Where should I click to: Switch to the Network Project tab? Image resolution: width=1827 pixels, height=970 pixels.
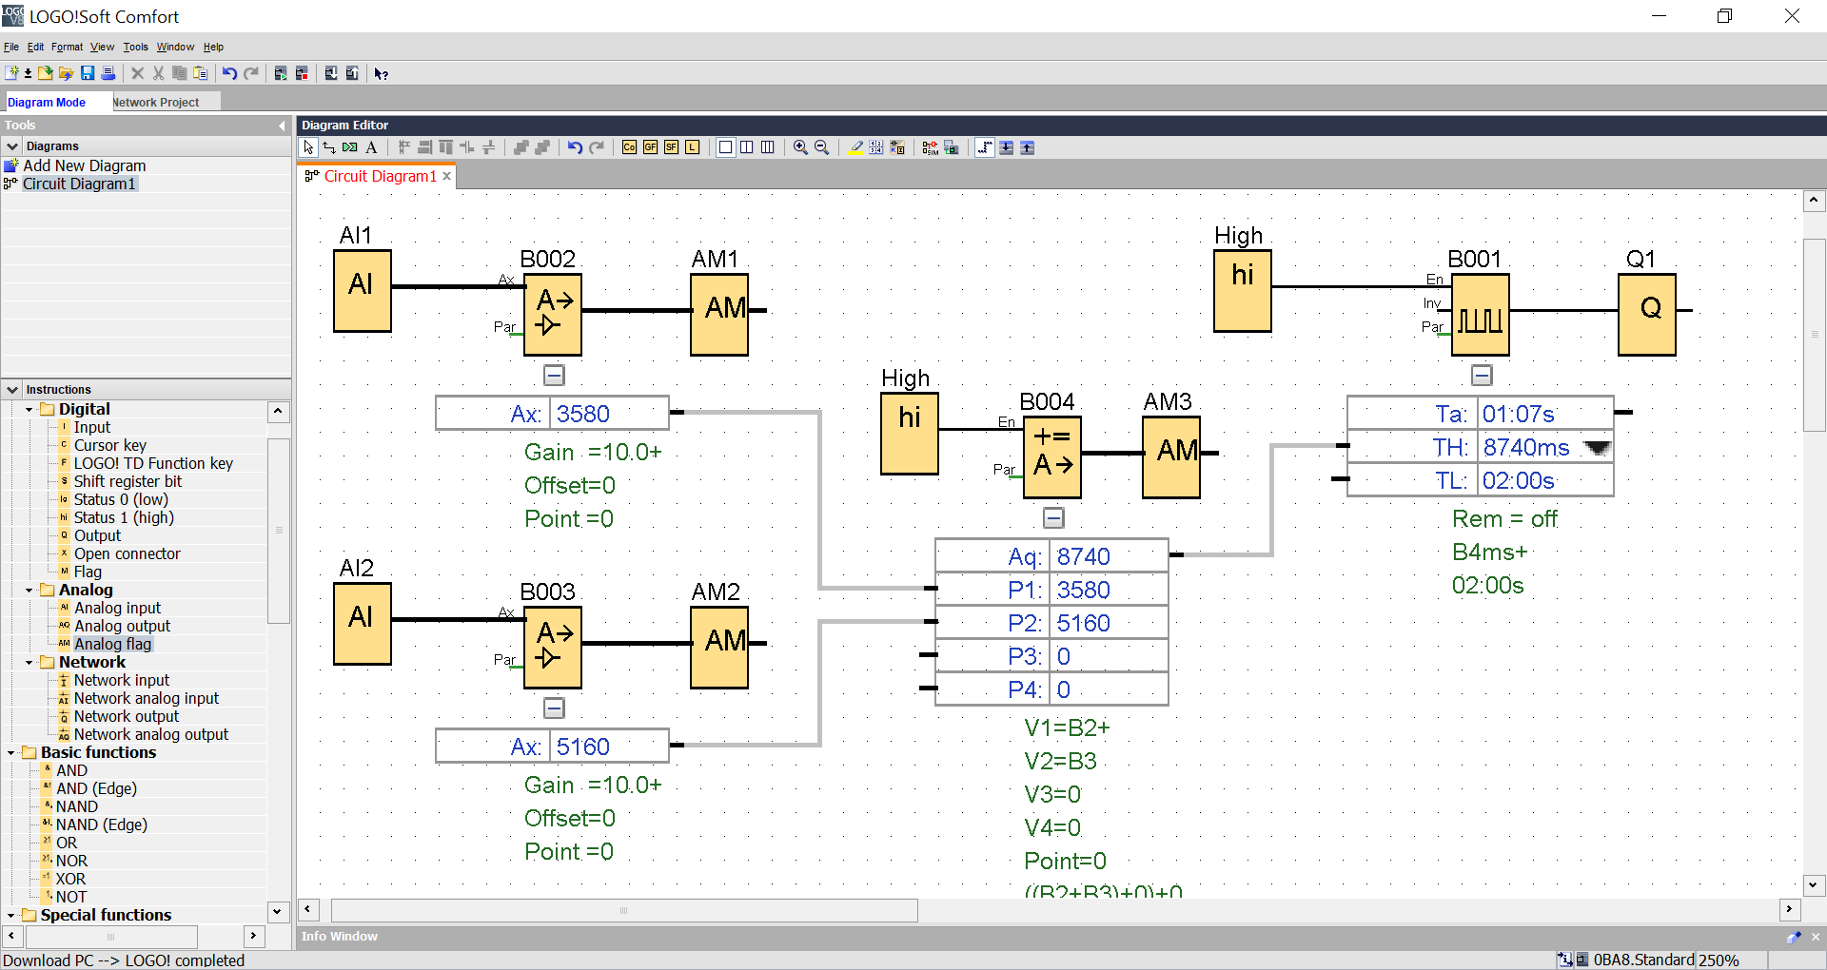pos(156,102)
